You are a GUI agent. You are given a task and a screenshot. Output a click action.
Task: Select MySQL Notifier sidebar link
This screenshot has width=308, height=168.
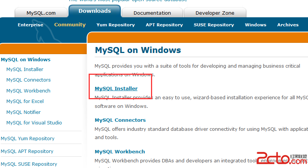coord(23,112)
